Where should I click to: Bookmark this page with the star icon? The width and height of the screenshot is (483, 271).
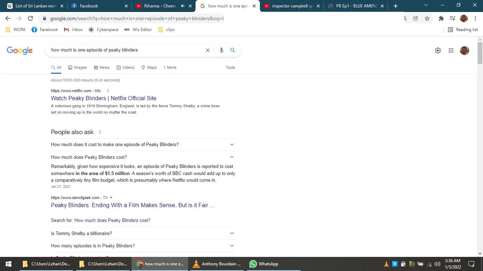pos(427,18)
